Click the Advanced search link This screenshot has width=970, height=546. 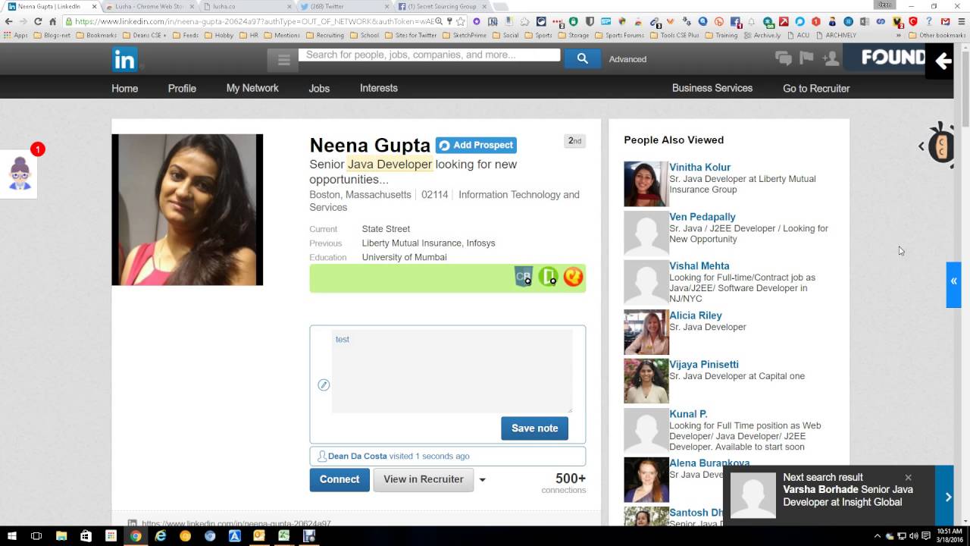click(627, 59)
